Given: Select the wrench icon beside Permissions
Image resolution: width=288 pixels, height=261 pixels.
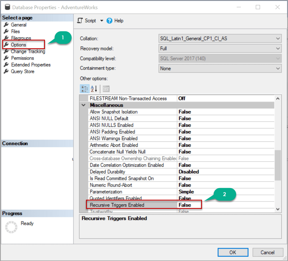Looking at the screenshot, I should coord(6,58).
